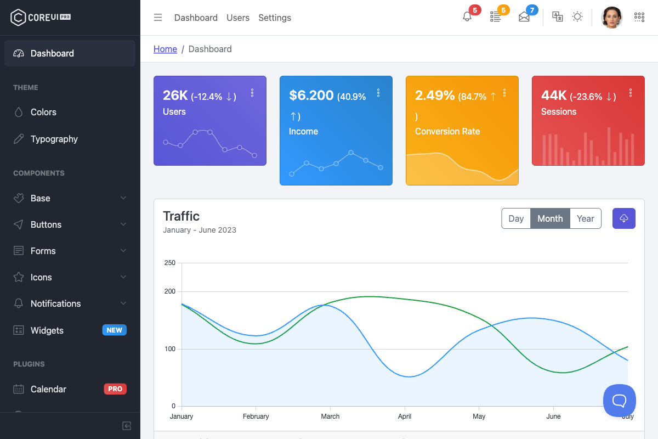The image size is (658, 439).
Task: Open the options menu on the Sessions card
Action: point(631,93)
